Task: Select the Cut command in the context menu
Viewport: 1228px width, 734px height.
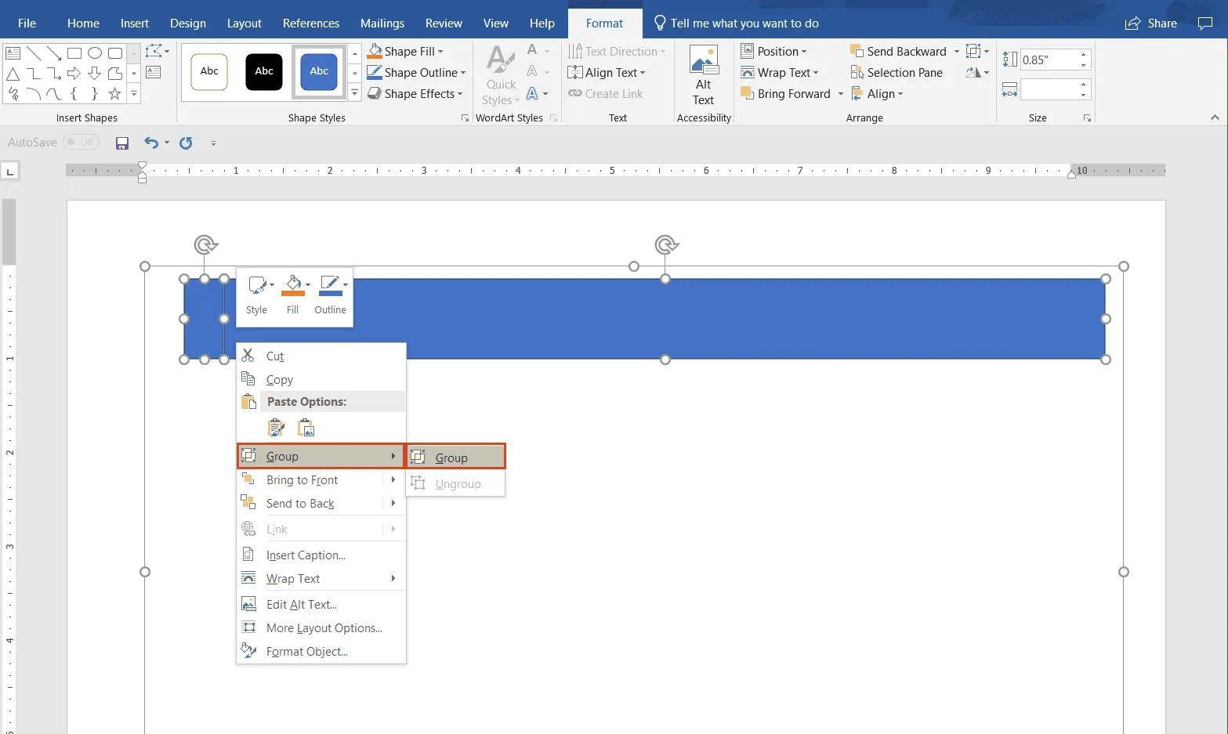Action: [x=275, y=356]
